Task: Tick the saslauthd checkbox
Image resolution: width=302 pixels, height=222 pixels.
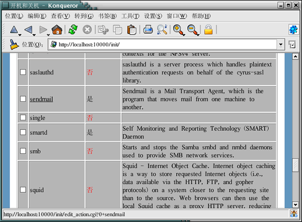Action: [x=23, y=72]
